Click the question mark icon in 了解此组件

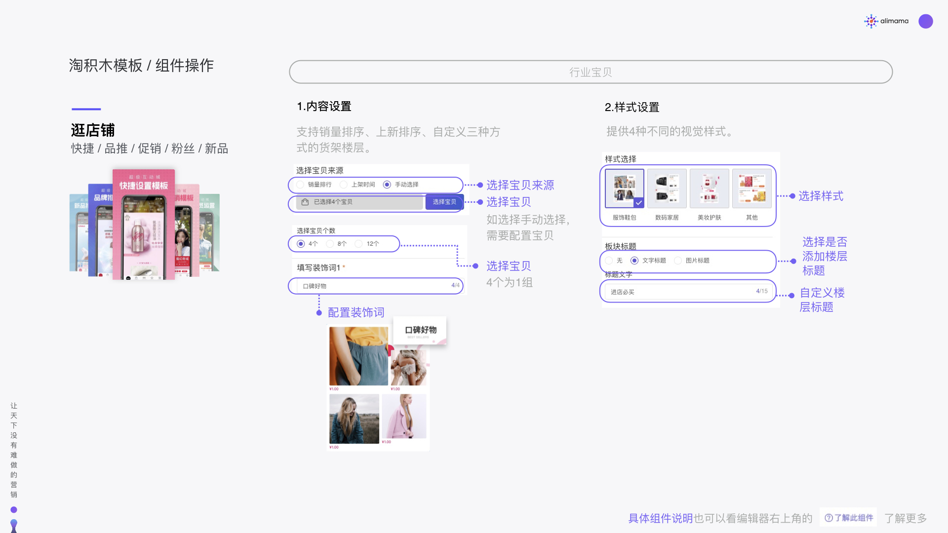(829, 517)
